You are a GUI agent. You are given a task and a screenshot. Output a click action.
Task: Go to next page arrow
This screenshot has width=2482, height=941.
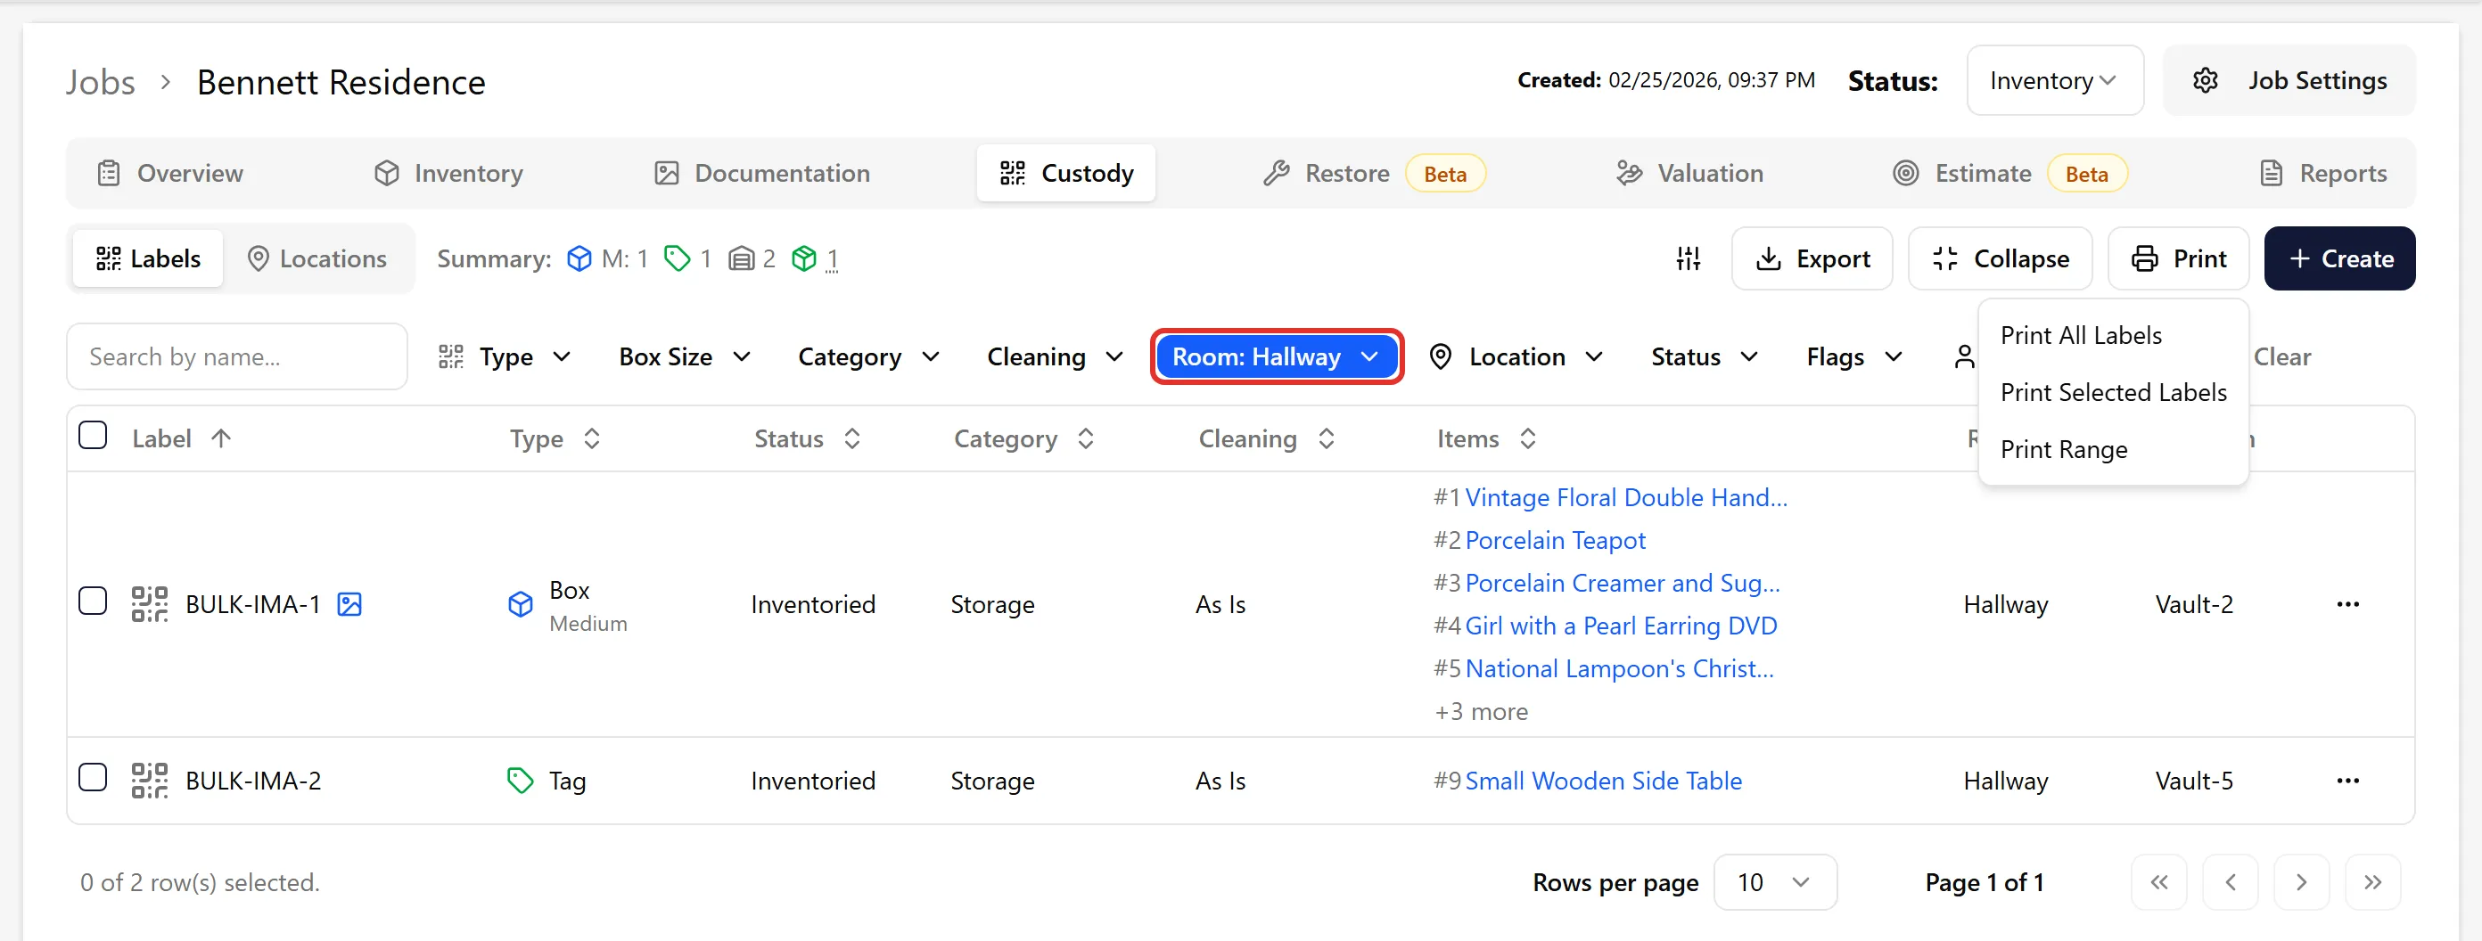2301,882
